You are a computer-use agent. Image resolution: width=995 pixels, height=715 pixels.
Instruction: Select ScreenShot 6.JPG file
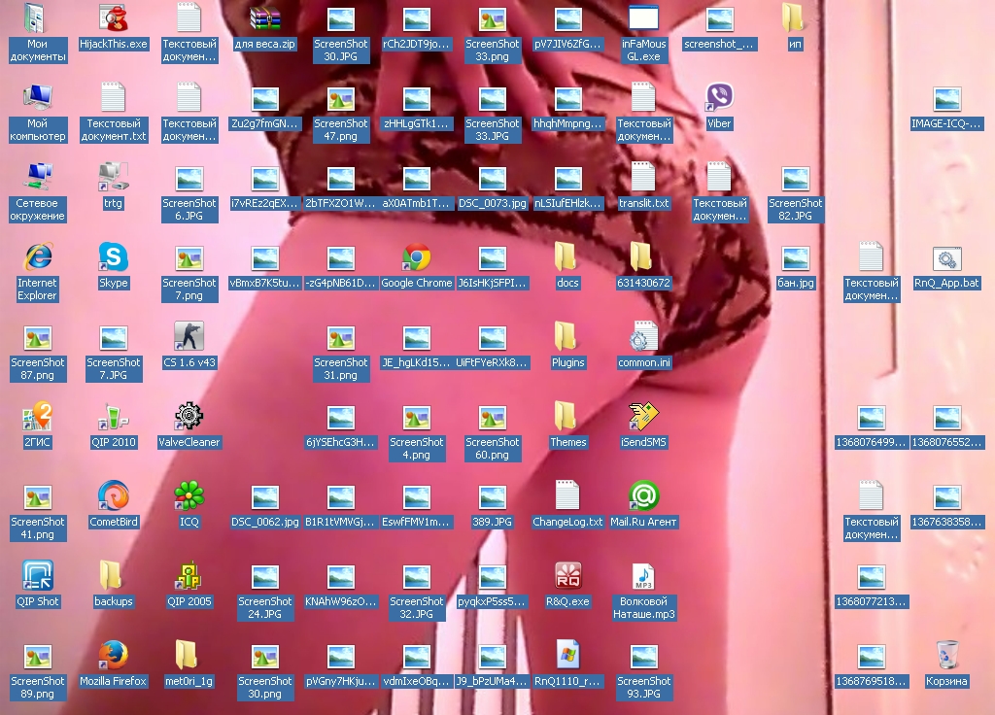point(189,178)
